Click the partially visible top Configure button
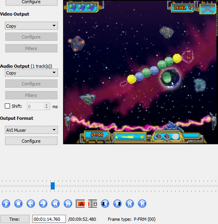Viewport: 218px width, 224px height. click(32, 2)
